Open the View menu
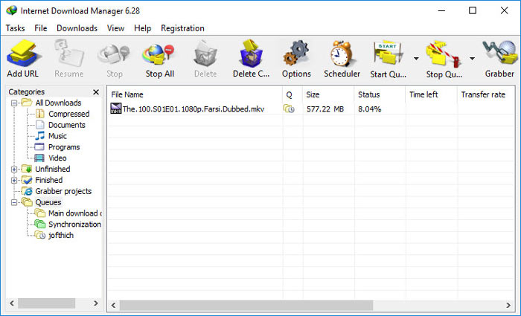This screenshot has width=521, height=316. [115, 28]
